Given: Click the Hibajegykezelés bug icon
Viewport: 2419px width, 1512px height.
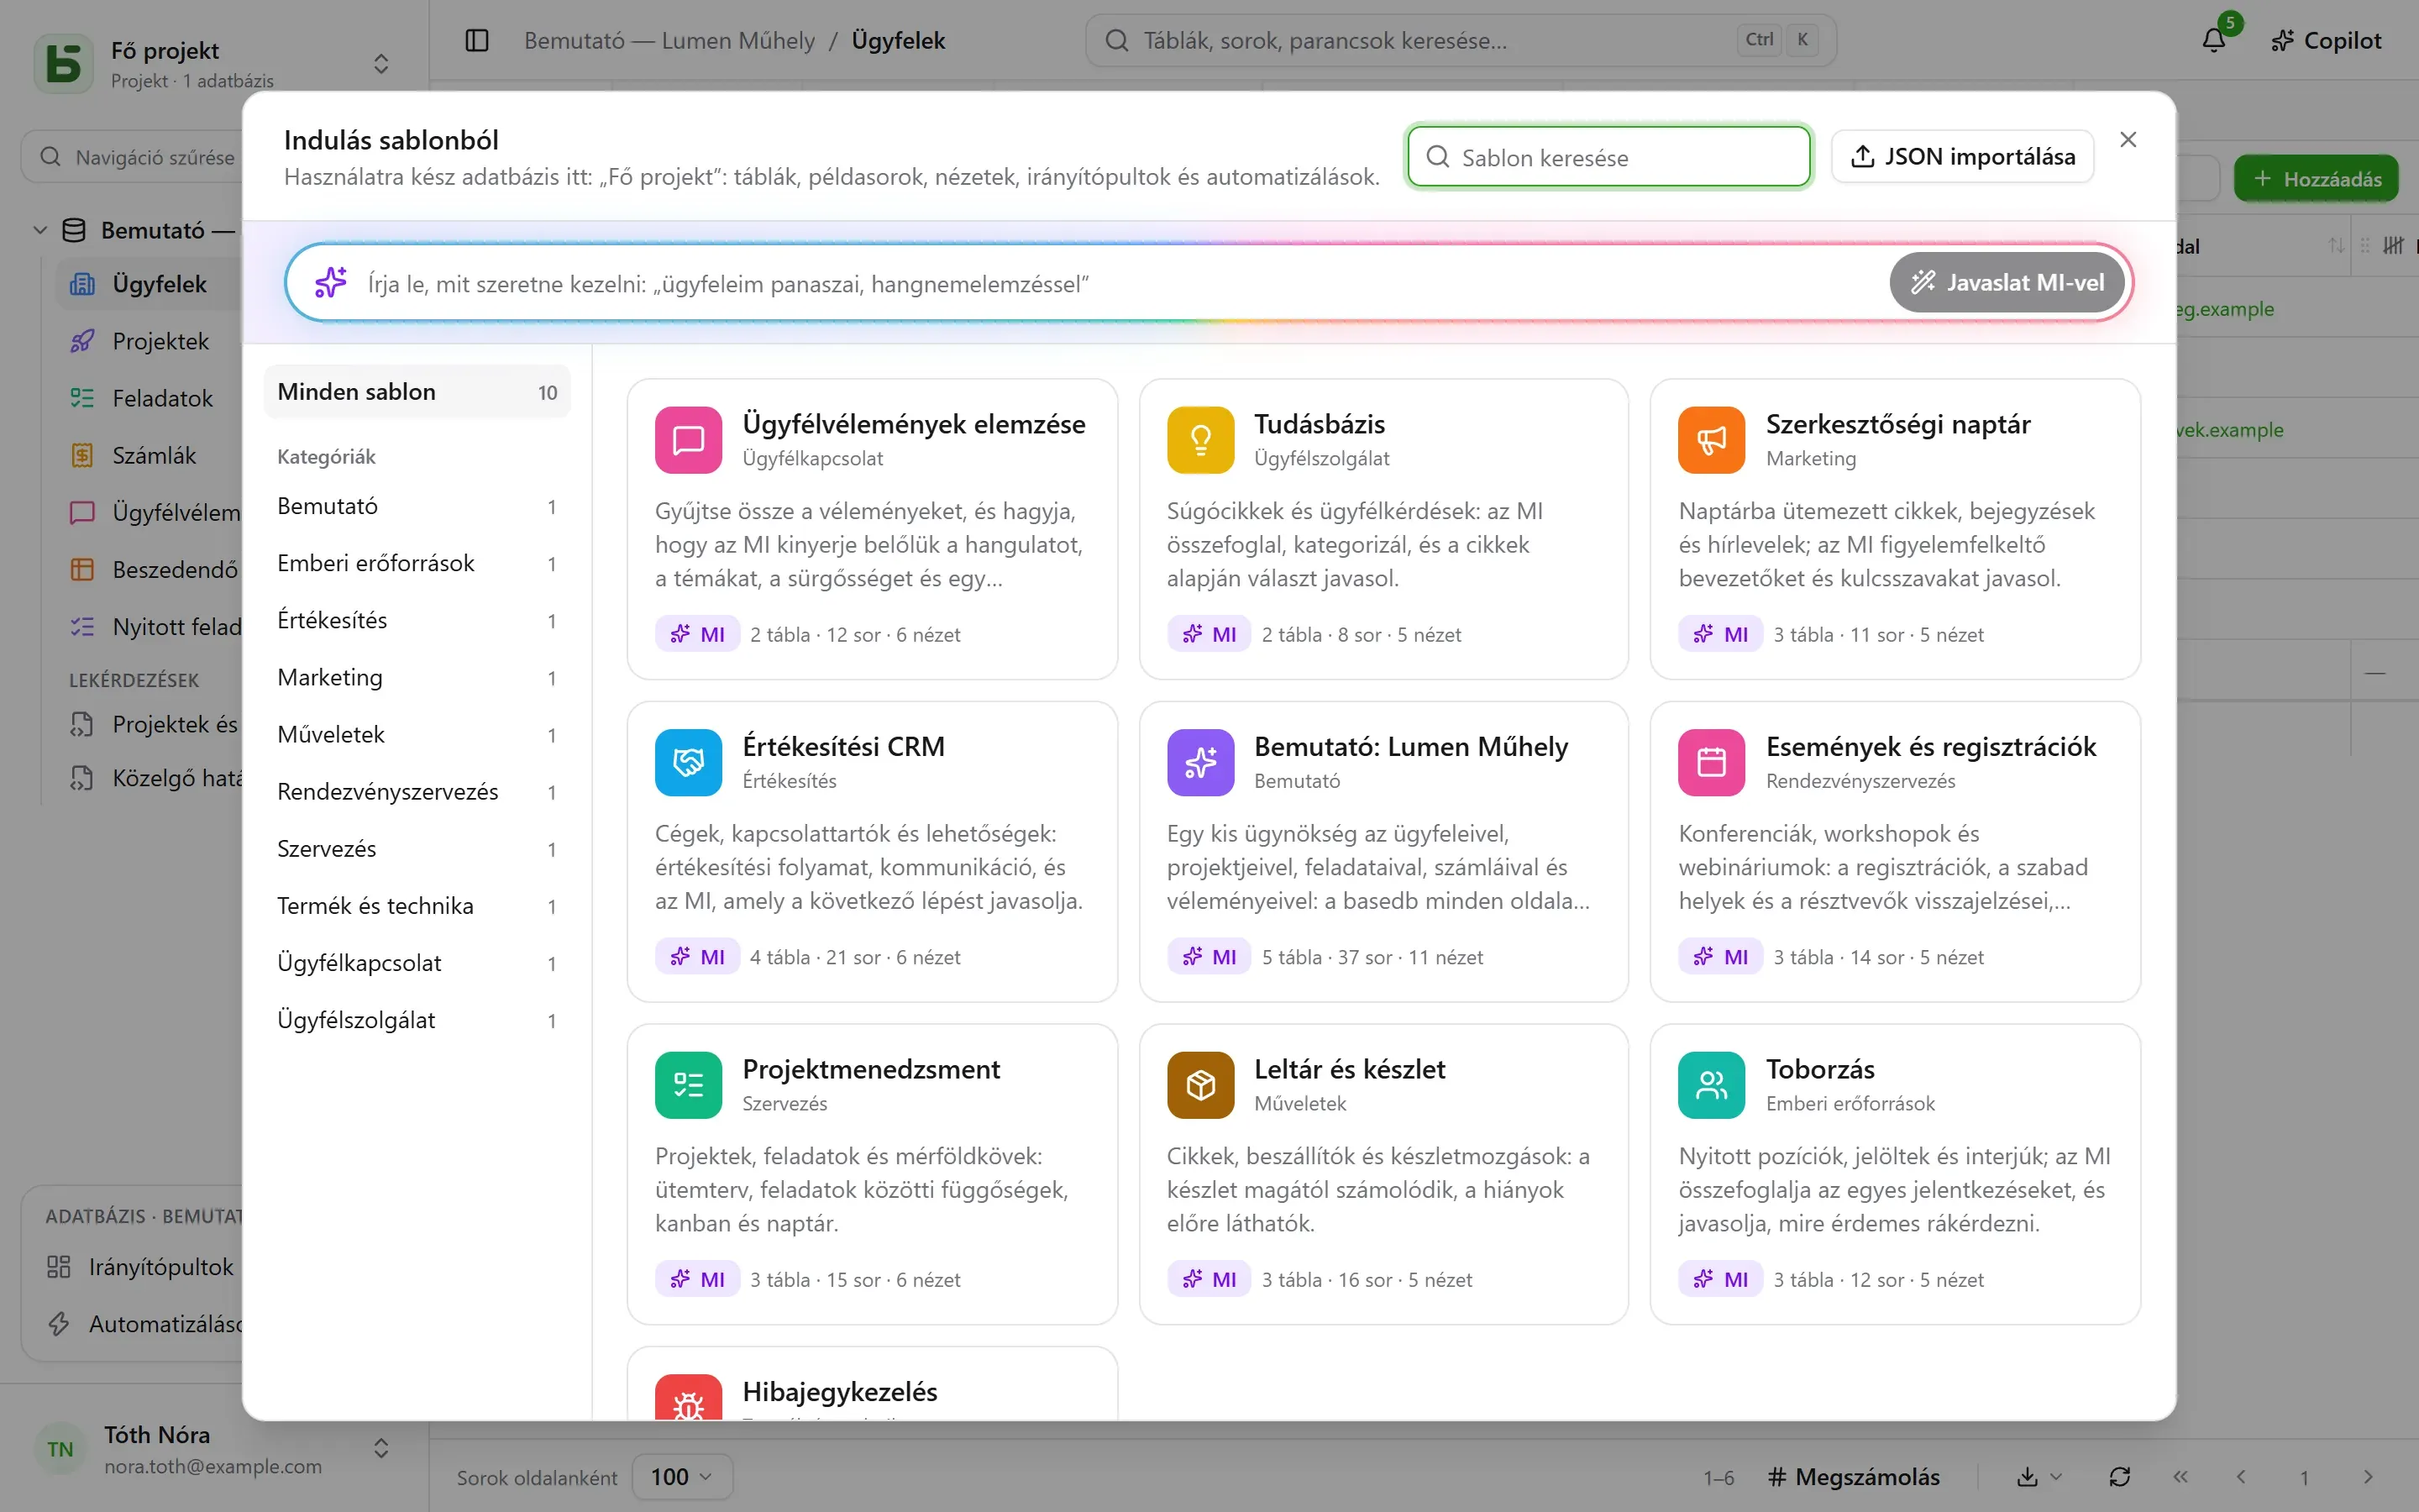Looking at the screenshot, I should click(x=688, y=1398).
